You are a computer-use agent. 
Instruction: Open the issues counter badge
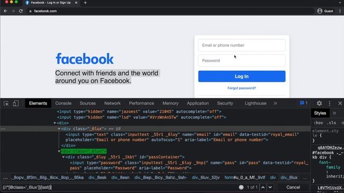tap(304, 103)
